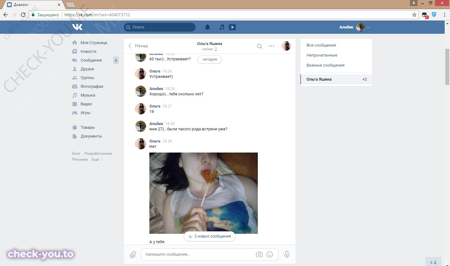Viewport: 450px width, 266px height.
Task: Open Группы in the left menu
Action: (x=87, y=78)
